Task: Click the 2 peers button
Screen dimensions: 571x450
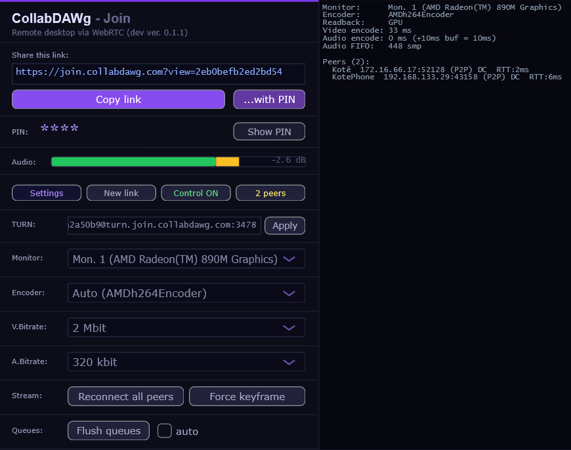Action: [x=270, y=193]
